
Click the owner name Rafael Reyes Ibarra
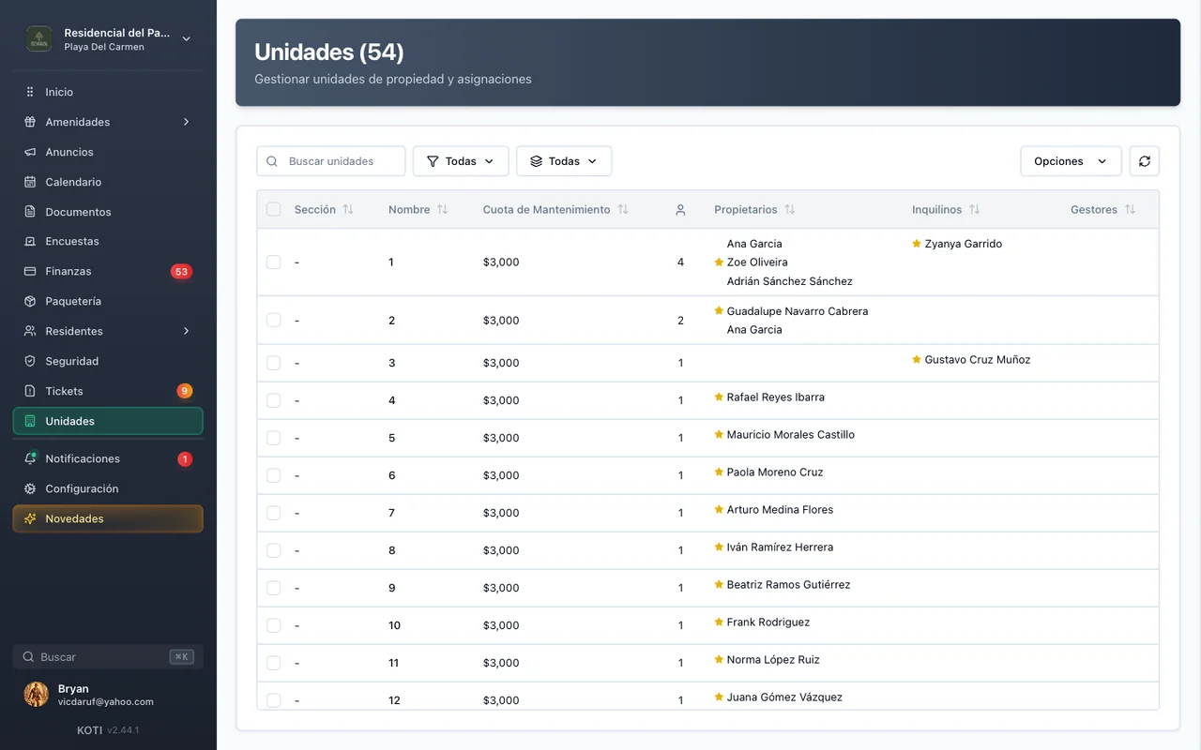[x=775, y=397]
